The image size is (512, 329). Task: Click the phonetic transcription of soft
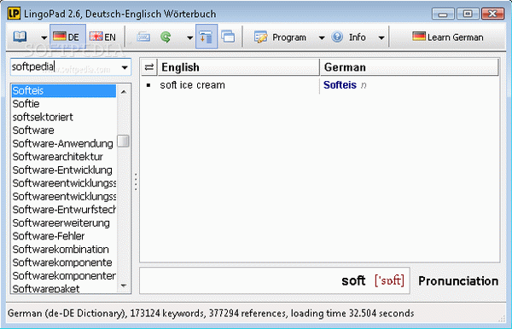(390, 280)
